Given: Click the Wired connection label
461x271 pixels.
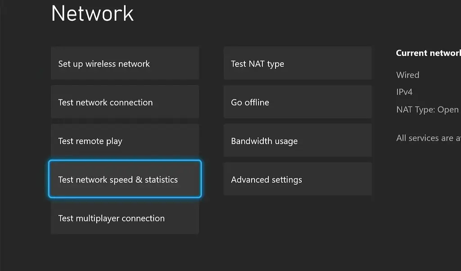Looking at the screenshot, I should pos(408,75).
